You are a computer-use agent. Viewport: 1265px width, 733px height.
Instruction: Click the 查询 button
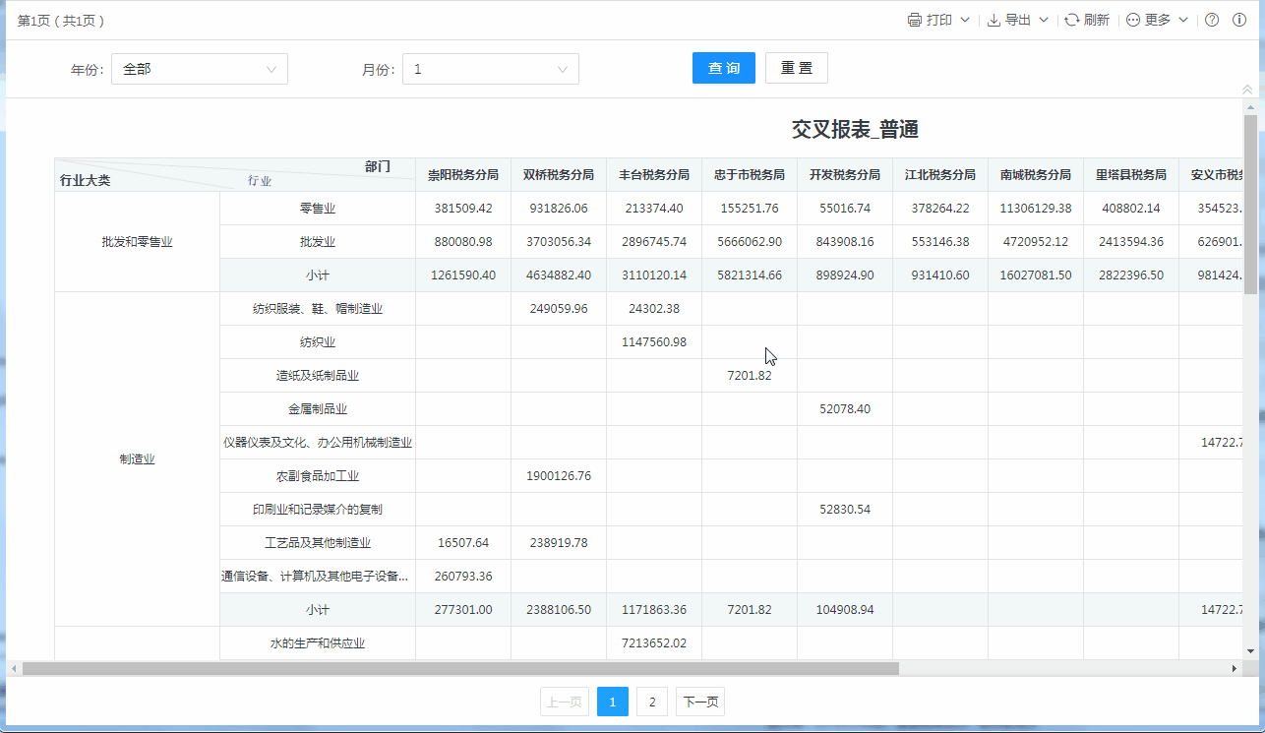pyautogui.click(x=724, y=68)
